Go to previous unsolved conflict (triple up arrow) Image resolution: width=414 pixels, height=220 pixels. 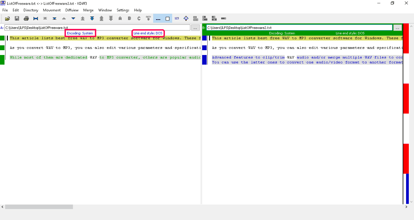101,19
